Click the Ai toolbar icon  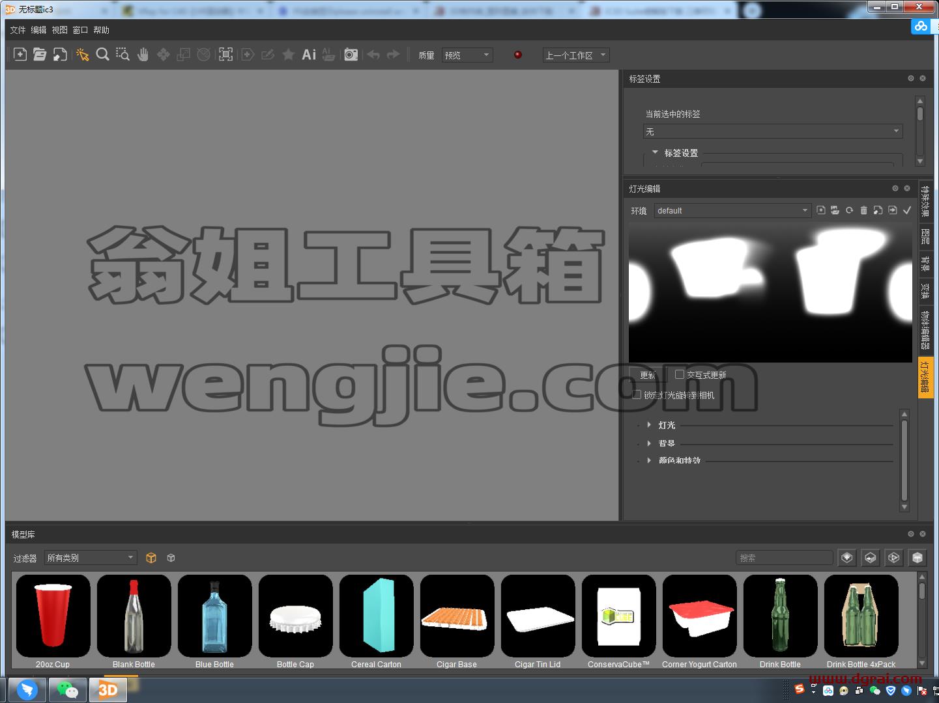point(309,55)
